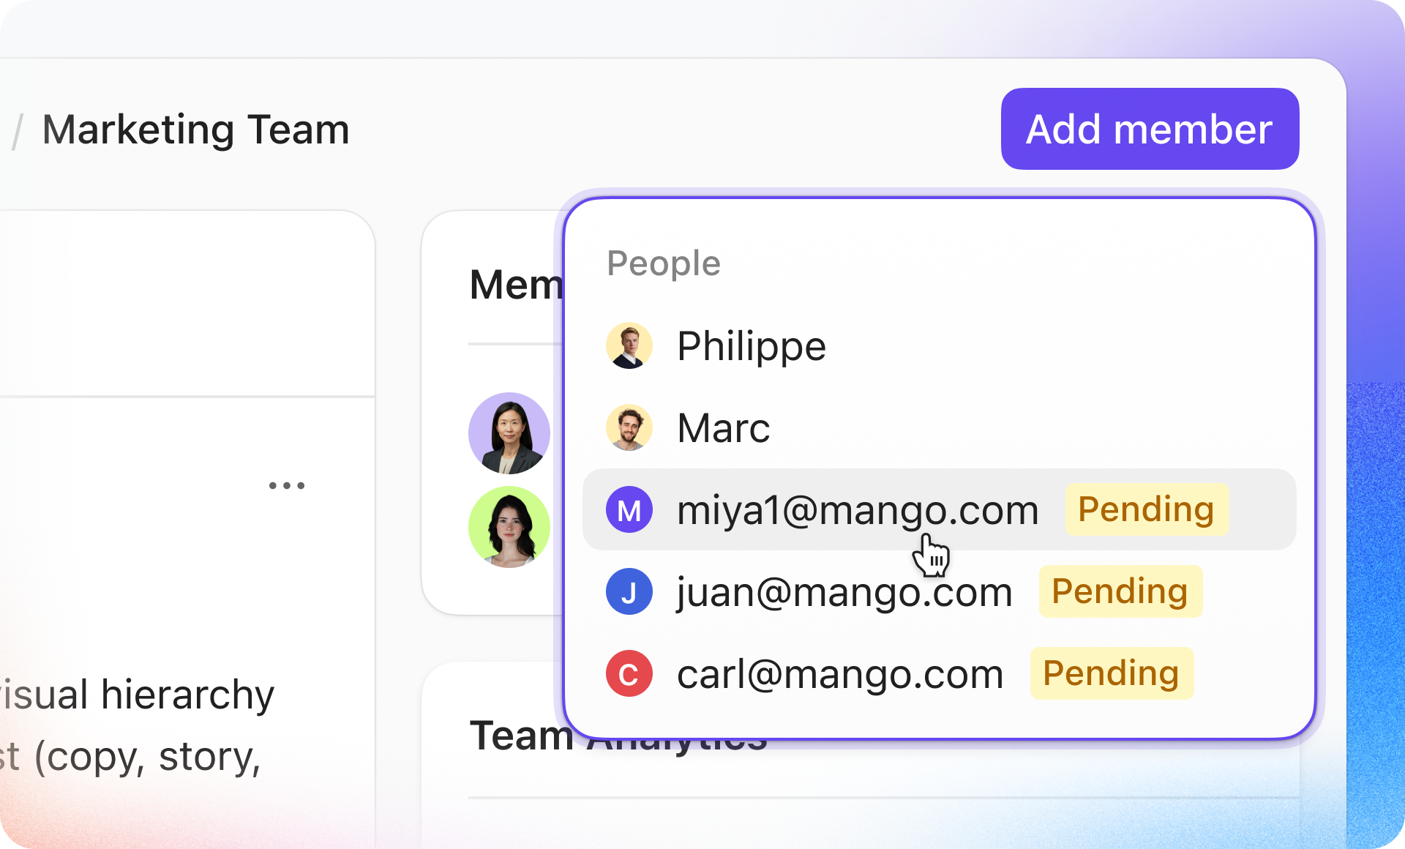Open the Marketing Team breadcrumb

coord(195,130)
